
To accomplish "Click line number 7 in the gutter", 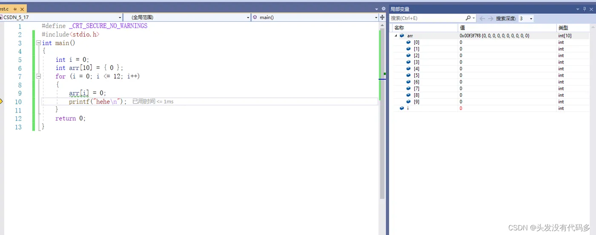I will coord(20,76).
